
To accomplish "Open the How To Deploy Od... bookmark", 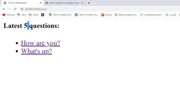I will 60,15.
